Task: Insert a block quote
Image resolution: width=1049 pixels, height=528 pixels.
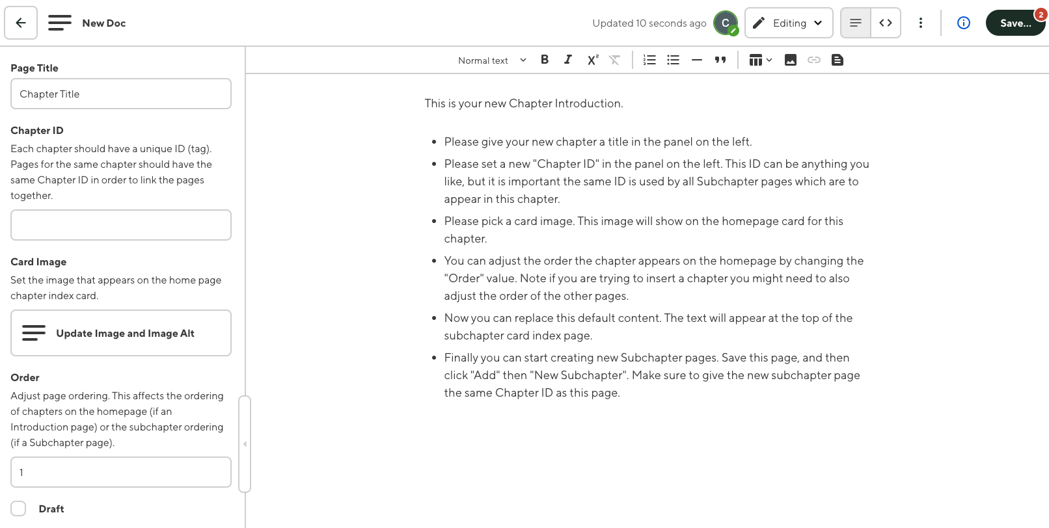Action: coord(720,60)
